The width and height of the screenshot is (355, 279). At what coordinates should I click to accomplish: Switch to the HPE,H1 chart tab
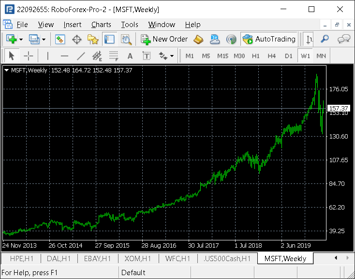click(x=21, y=259)
